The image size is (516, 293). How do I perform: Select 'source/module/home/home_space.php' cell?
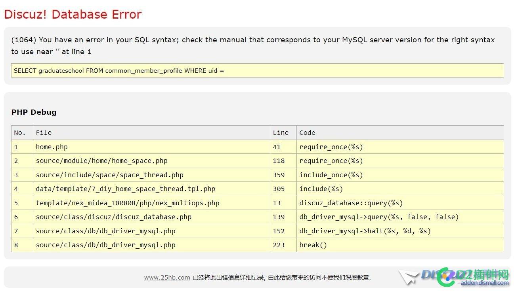[151, 161]
